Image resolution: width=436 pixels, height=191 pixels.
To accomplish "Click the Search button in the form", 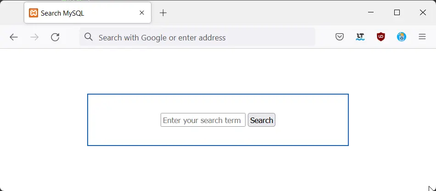I will pyautogui.click(x=262, y=120).
